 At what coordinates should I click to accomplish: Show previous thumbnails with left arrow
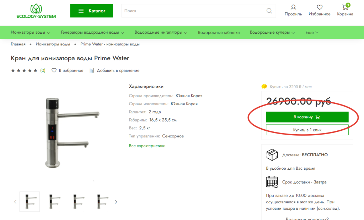15,202
